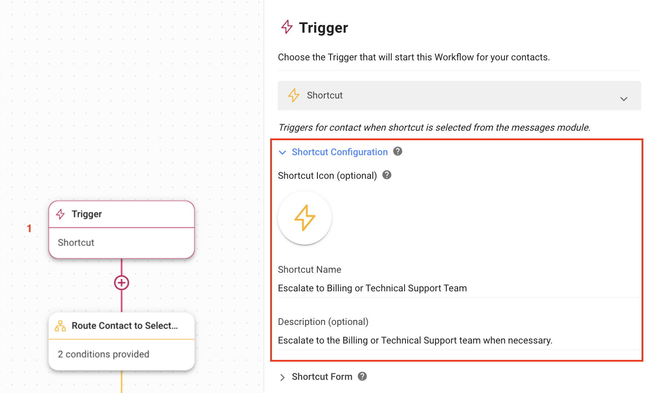
Task: Click the Shortcut label in the Trigger node
Action: click(76, 243)
